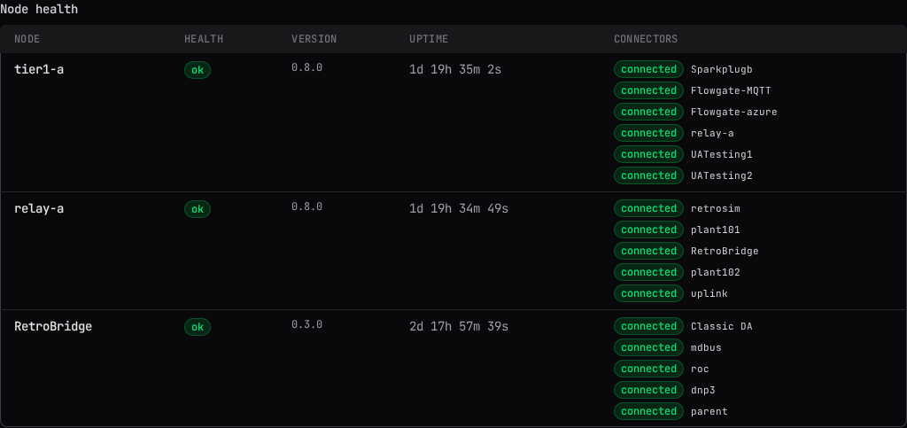Select the relay-a node name in Node column
The image size is (907, 428).
39,208
